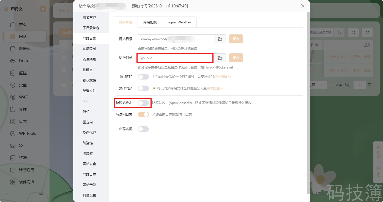Switch to the 网站配额 tab
Screen dimensions: 383x202
click(150, 22)
